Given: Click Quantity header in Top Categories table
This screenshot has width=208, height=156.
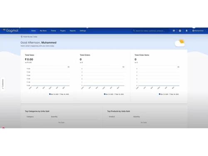Looking at the screenshot, I should [54, 116].
